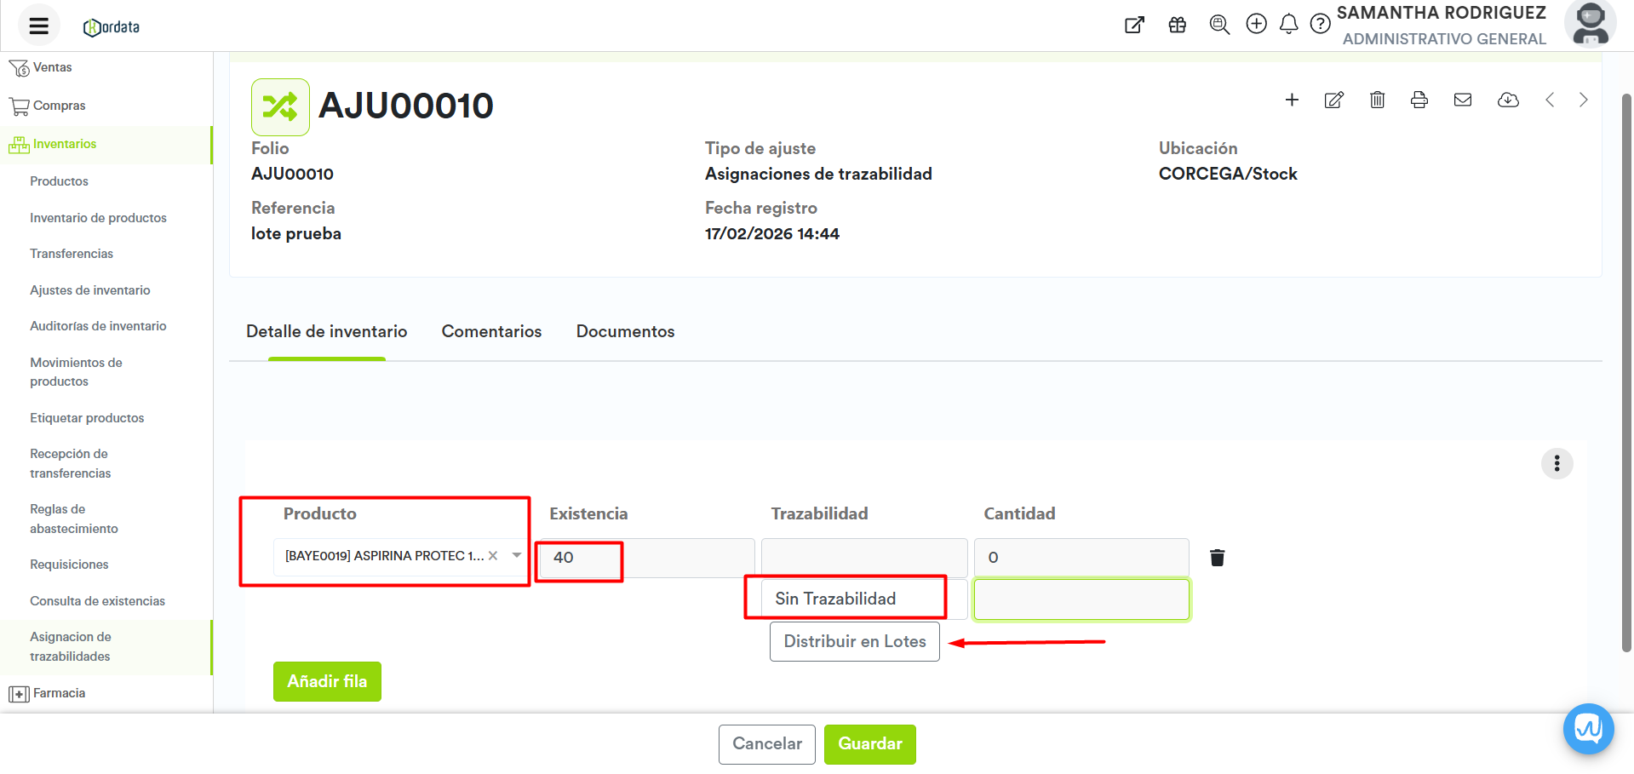Open the help question mark icon
The width and height of the screenshot is (1634, 774).
pos(1320,25)
